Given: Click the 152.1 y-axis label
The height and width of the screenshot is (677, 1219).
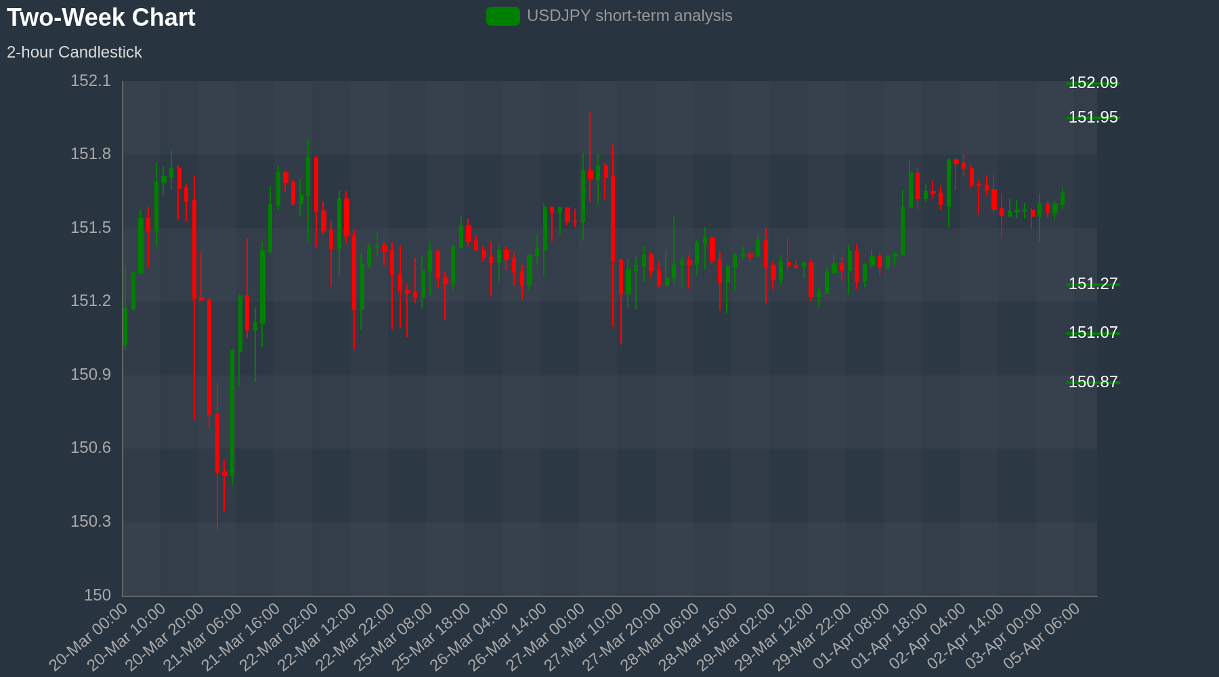Looking at the screenshot, I should click(x=91, y=81).
